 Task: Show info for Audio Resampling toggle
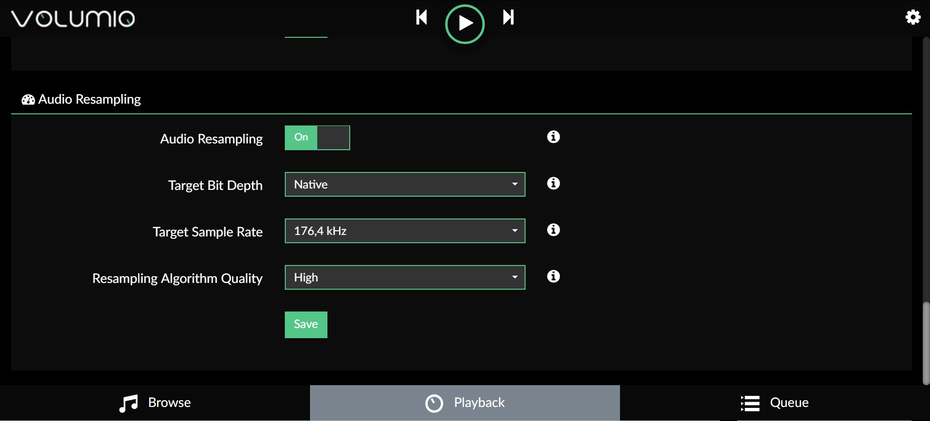(553, 137)
